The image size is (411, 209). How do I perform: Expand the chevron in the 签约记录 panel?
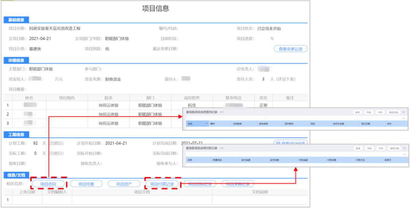coord(404,118)
